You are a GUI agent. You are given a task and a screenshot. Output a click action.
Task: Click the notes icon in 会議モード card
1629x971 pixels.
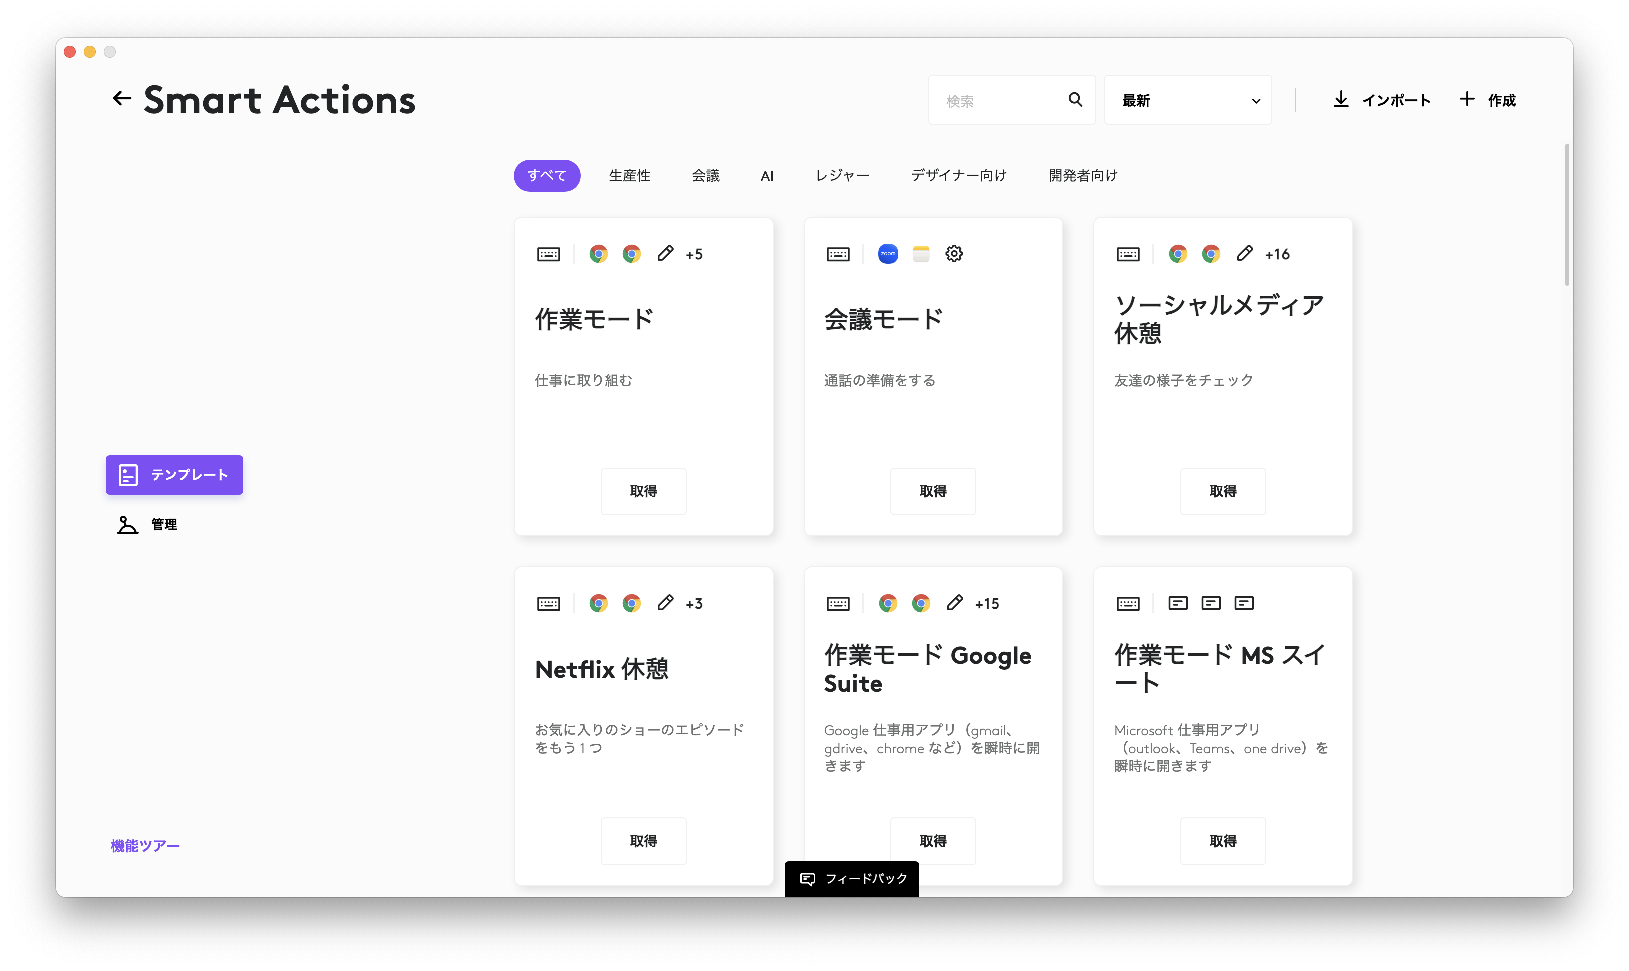921,254
